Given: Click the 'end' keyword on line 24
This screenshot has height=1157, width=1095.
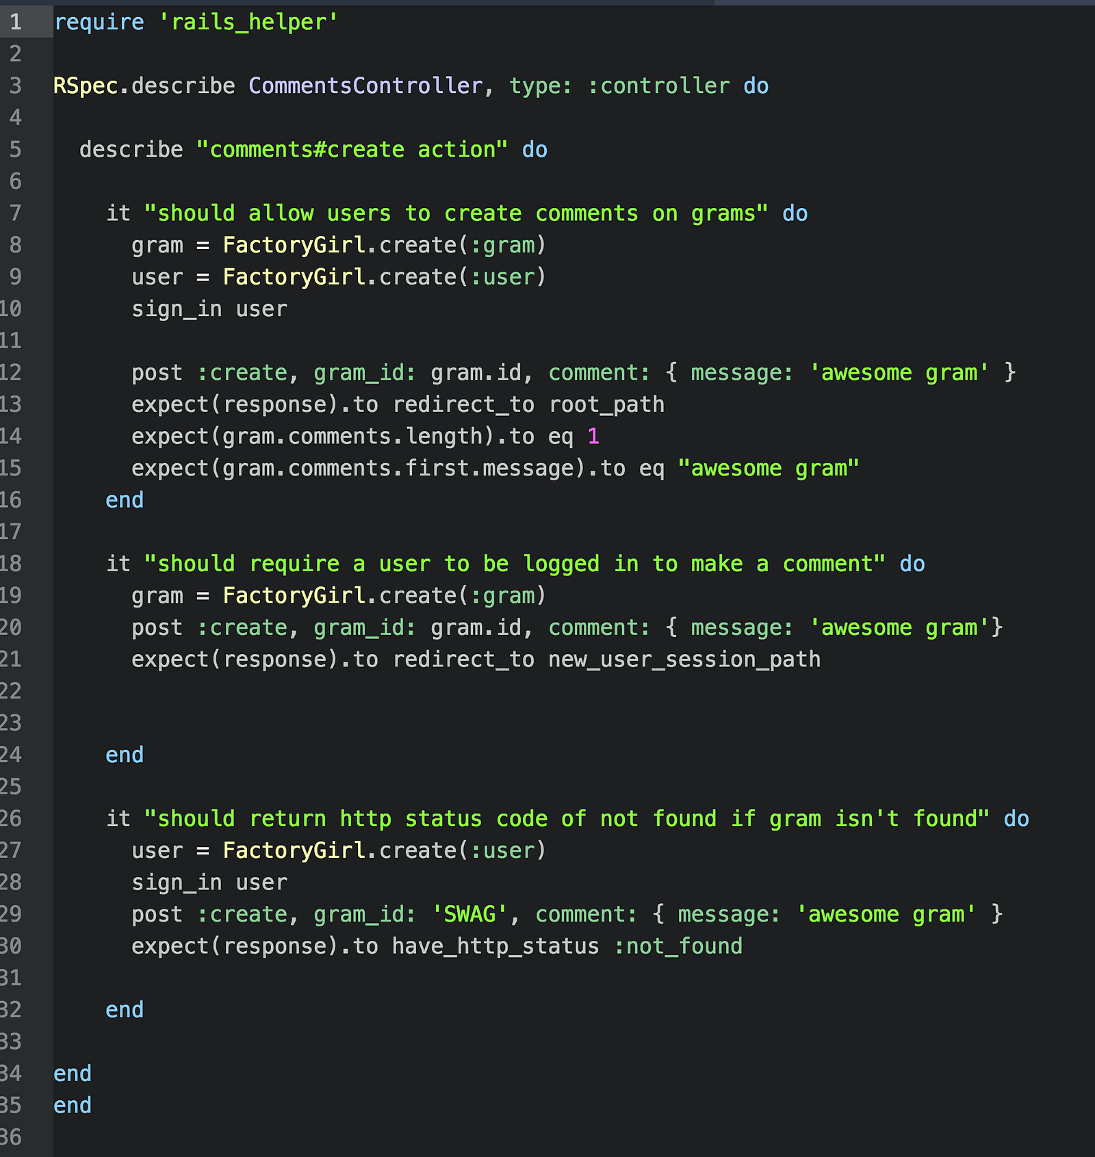Looking at the screenshot, I should click(125, 755).
